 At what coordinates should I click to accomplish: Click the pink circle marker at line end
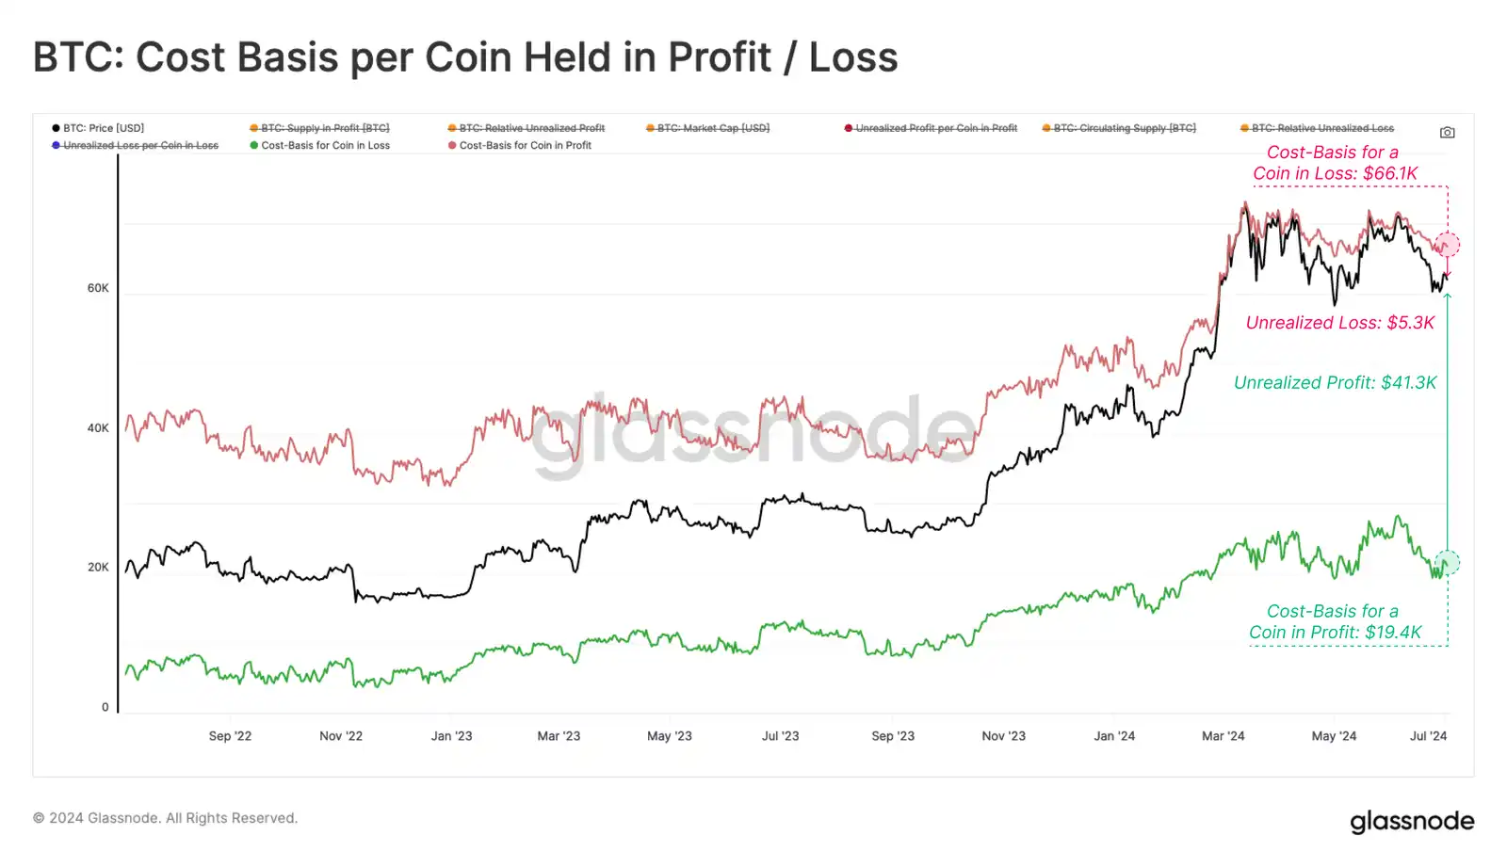pyautogui.click(x=1448, y=245)
